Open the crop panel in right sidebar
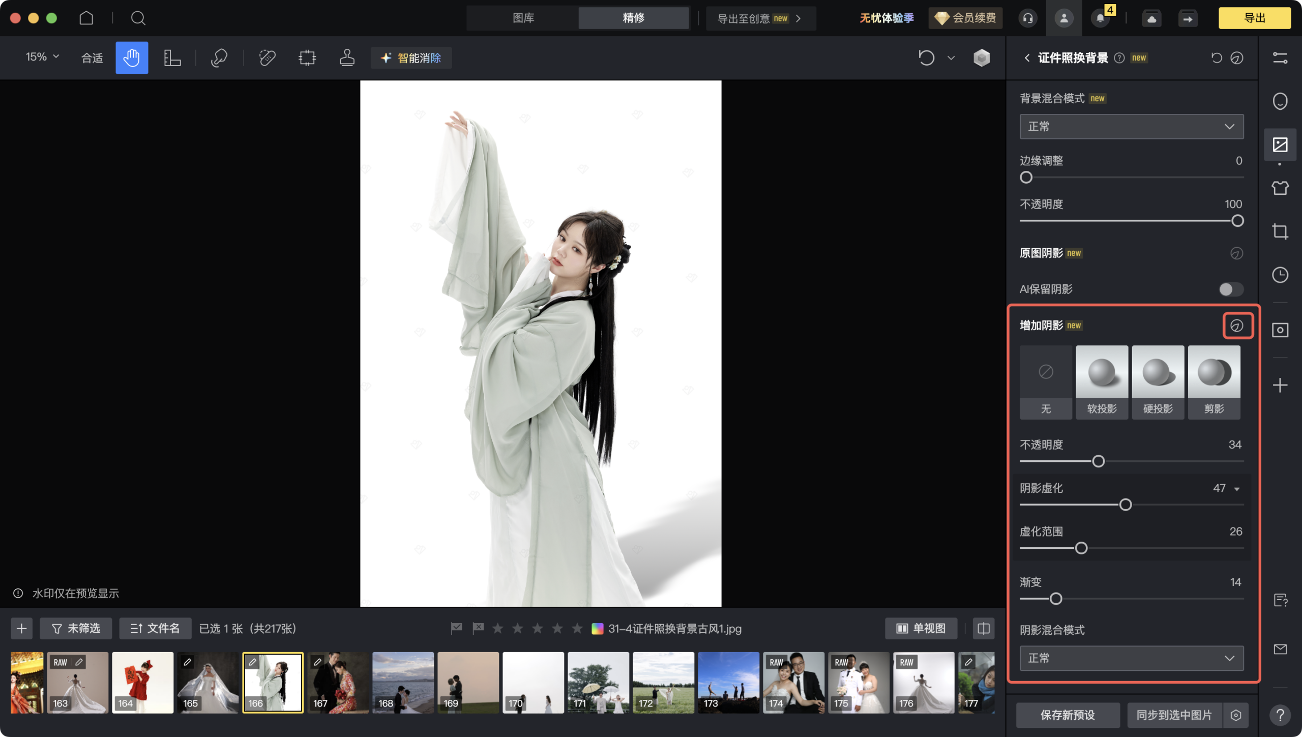Screen dimensions: 1302x737 pos(1280,231)
